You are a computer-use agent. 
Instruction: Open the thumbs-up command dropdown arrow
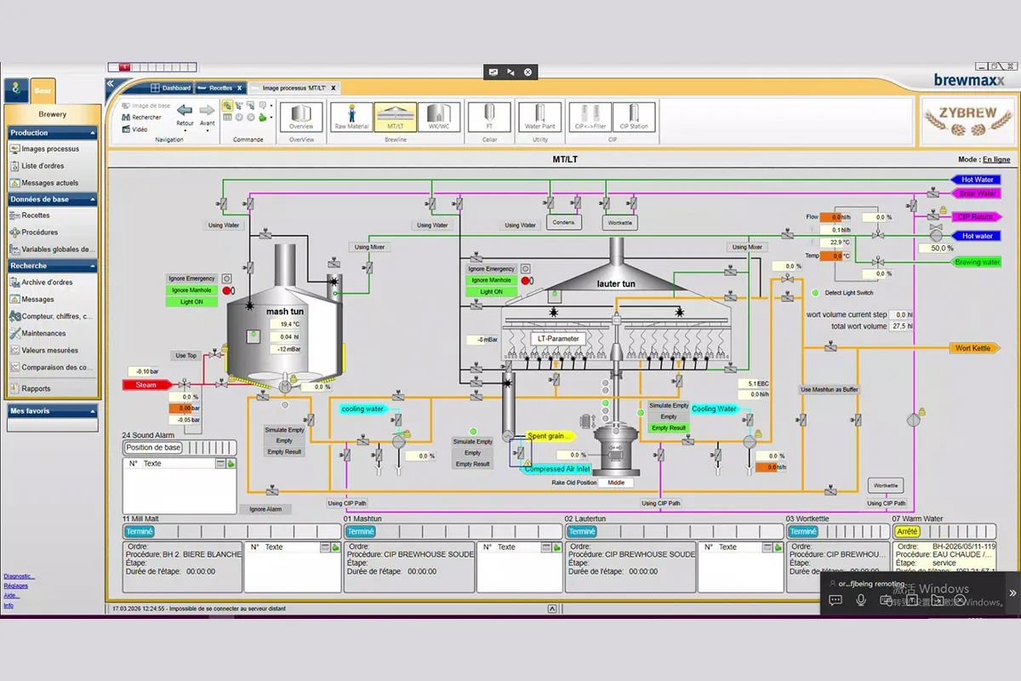pos(271,117)
